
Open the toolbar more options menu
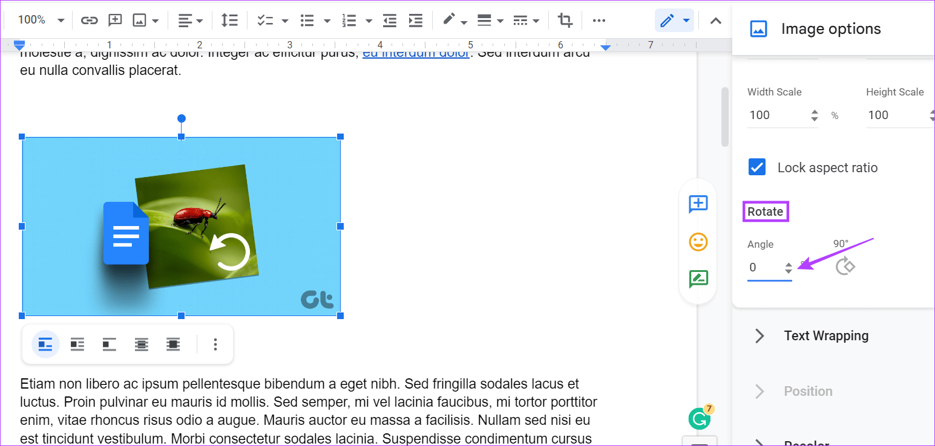(599, 20)
